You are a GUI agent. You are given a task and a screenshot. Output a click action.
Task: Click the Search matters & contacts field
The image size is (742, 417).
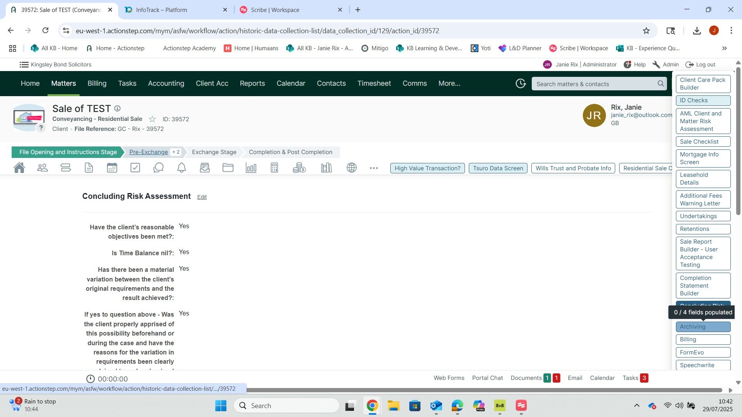[x=595, y=84]
